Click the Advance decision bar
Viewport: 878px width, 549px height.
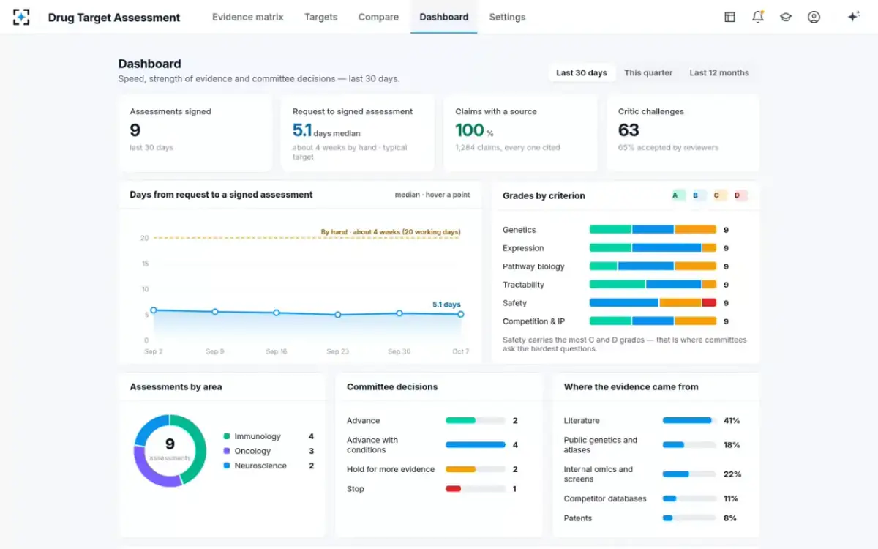point(476,421)
